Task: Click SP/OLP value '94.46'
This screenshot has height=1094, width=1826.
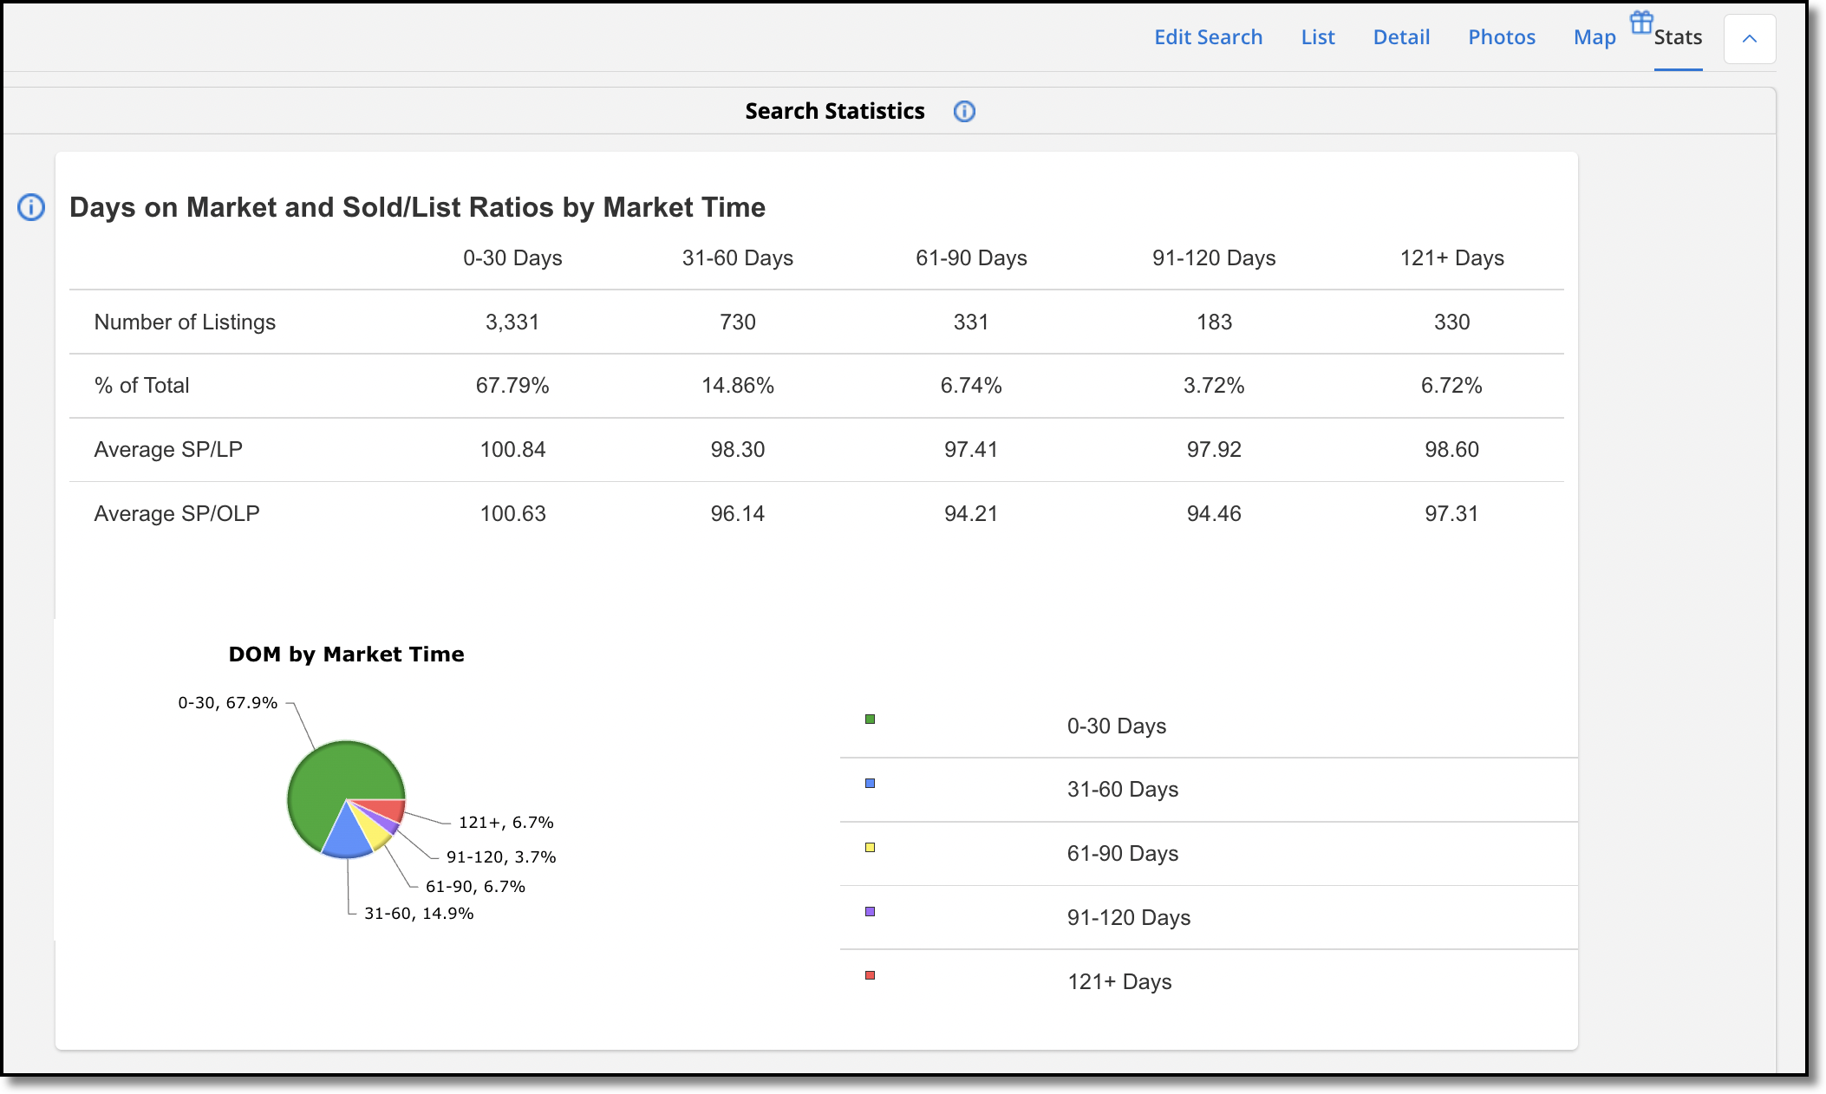Action: coord(1214,514)
